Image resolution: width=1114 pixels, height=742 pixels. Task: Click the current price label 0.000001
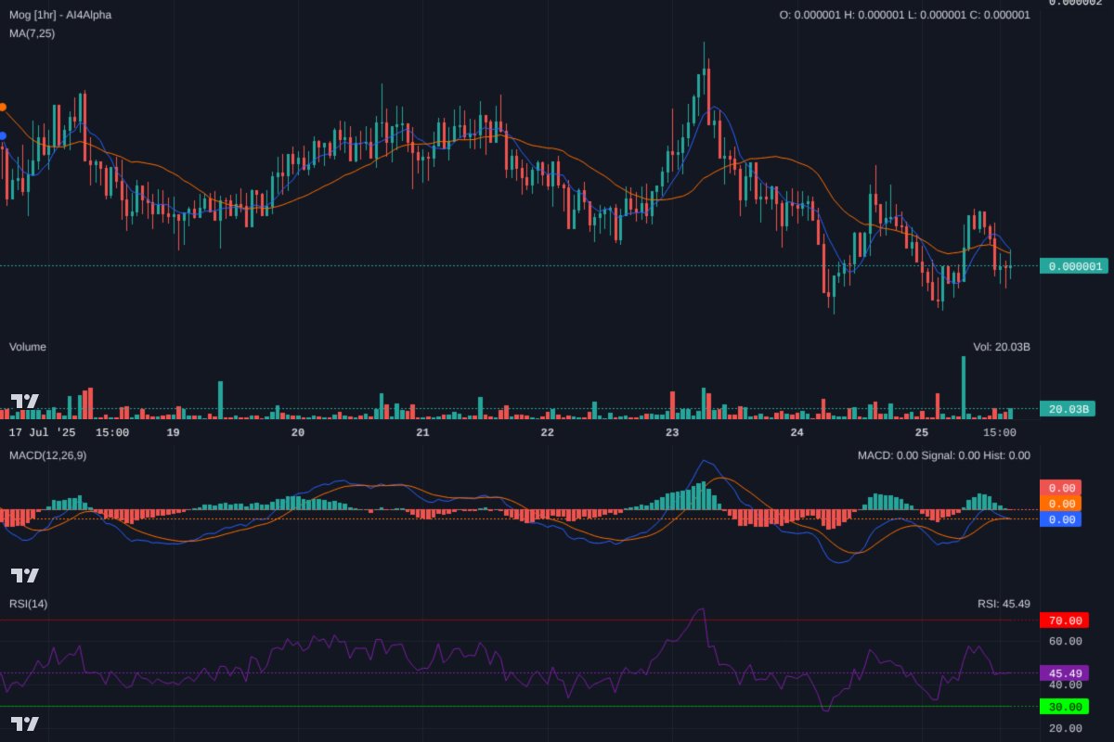[x=1075, y=266]
